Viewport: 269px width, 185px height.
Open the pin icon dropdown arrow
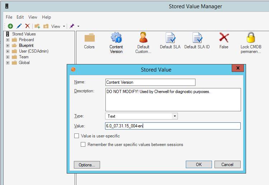(x=78, y=26)
